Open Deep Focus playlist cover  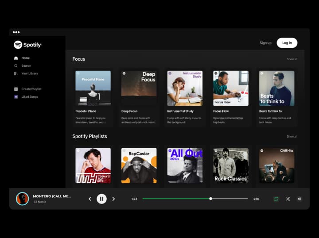(x=139, y=88)
